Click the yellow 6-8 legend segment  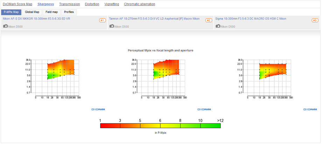pyautogui.click(x=170, y=126)
